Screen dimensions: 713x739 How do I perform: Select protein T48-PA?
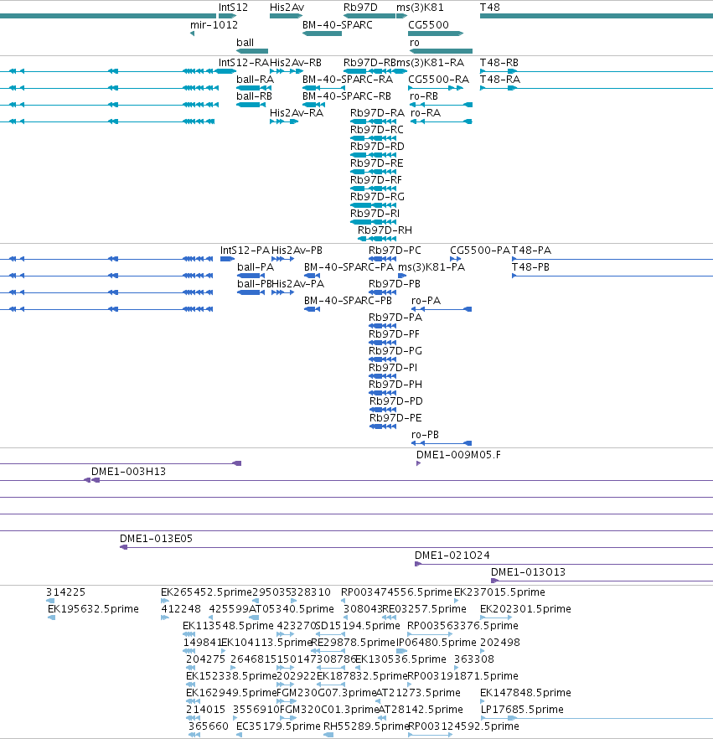pos(531,251)
